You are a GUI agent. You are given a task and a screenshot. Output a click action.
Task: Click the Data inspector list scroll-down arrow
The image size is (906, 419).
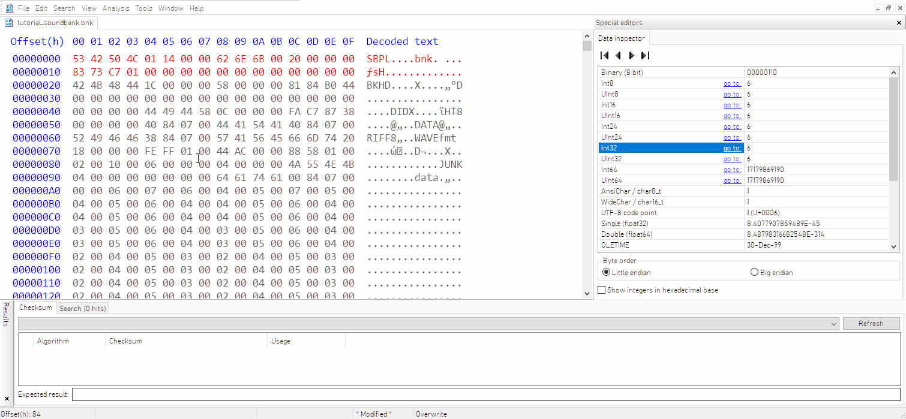click(893, 246)
